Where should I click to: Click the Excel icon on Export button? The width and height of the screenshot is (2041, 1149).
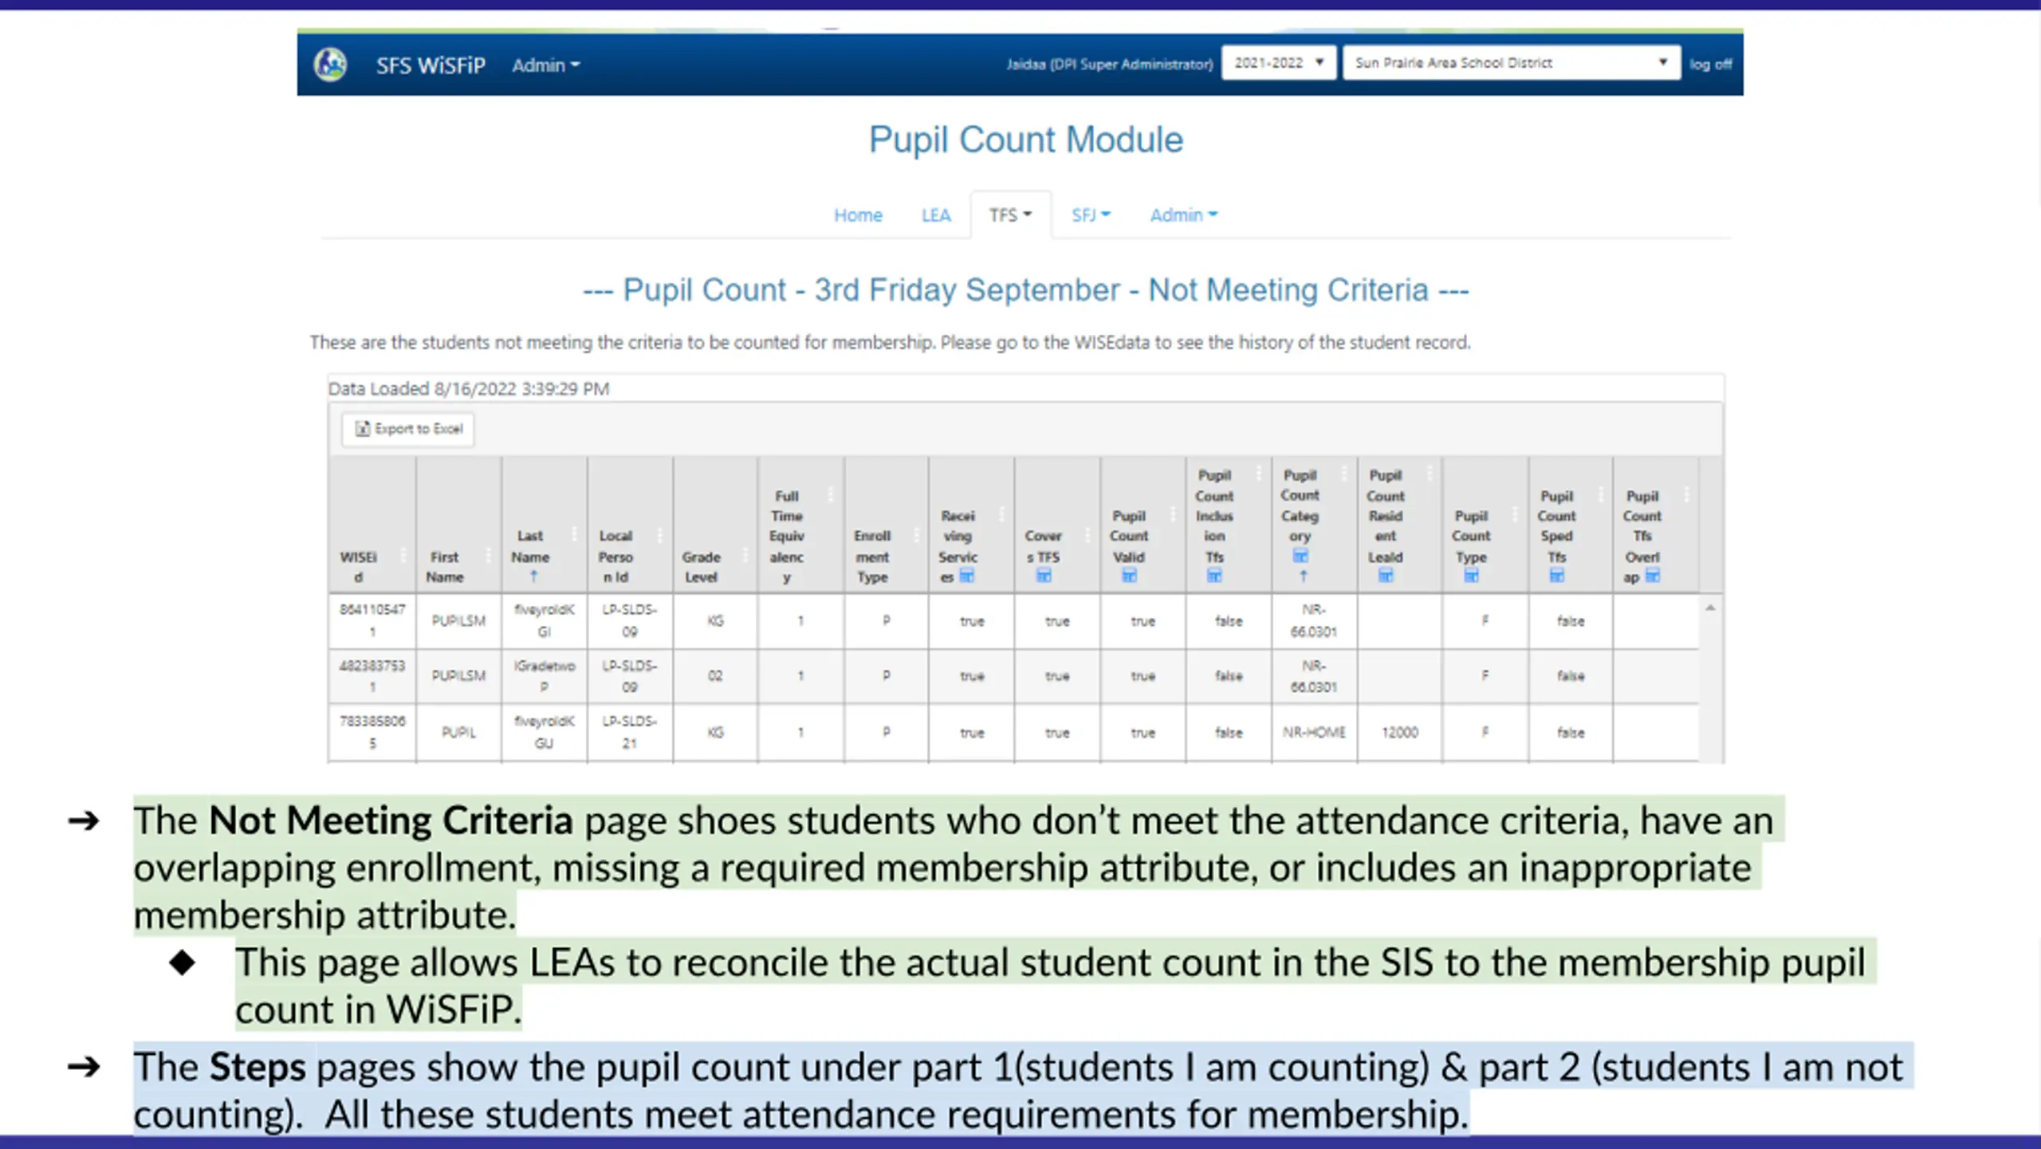click(363, 429)
